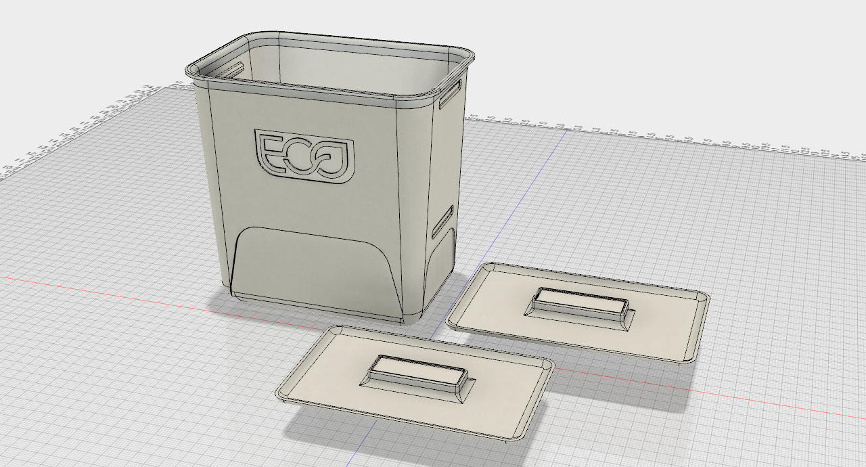Select the handle on the farther lid
866x467 pixels.
[x=580, y=308]
